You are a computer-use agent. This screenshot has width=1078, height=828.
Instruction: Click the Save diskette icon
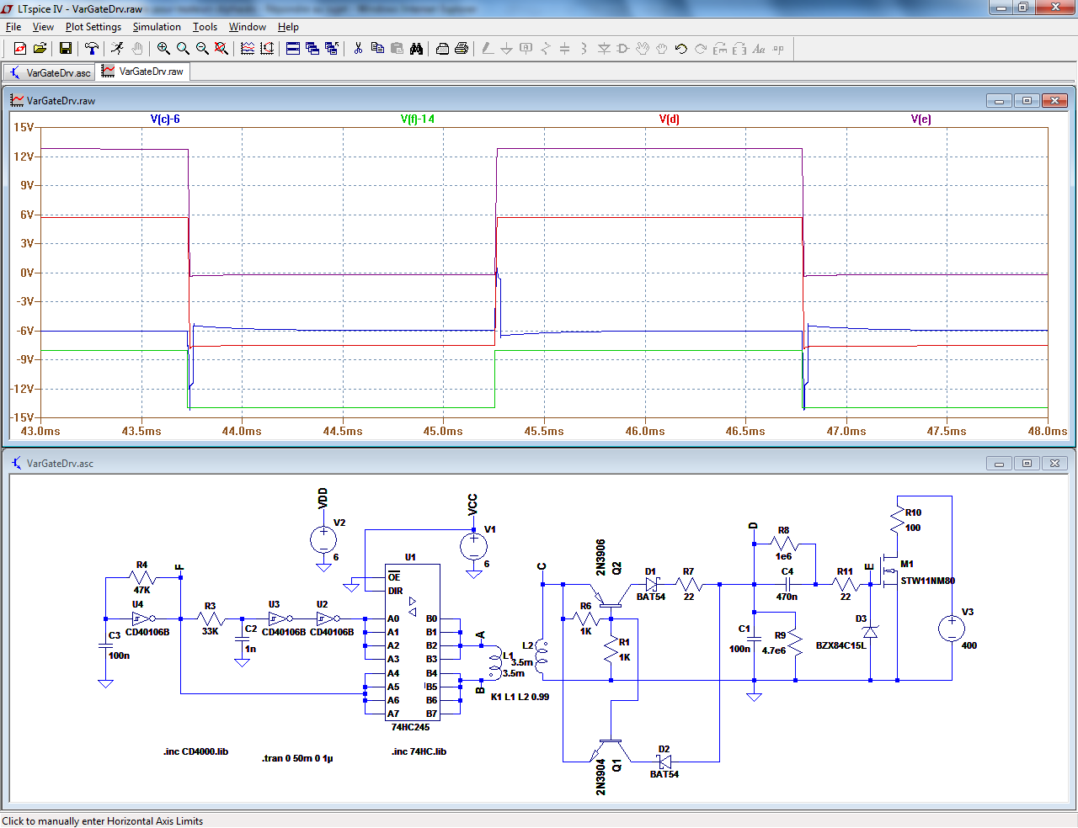coord(65,49)
